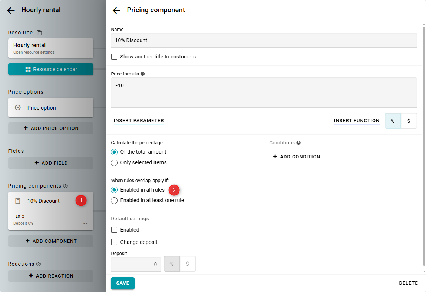Click the Conditions help icon

pos(298,143)
